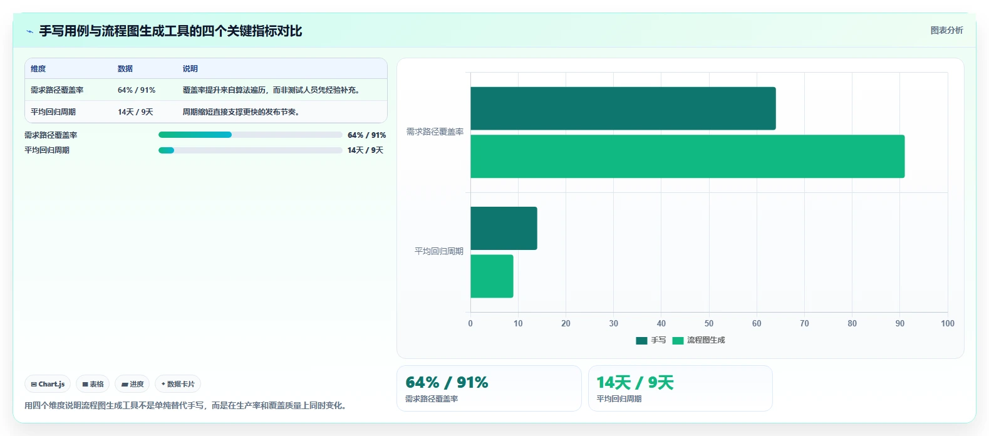This screenshot has height=436, width=989.
Task: Click the text 覆盖率提升来自算法遍历
Action: point(224,90)
